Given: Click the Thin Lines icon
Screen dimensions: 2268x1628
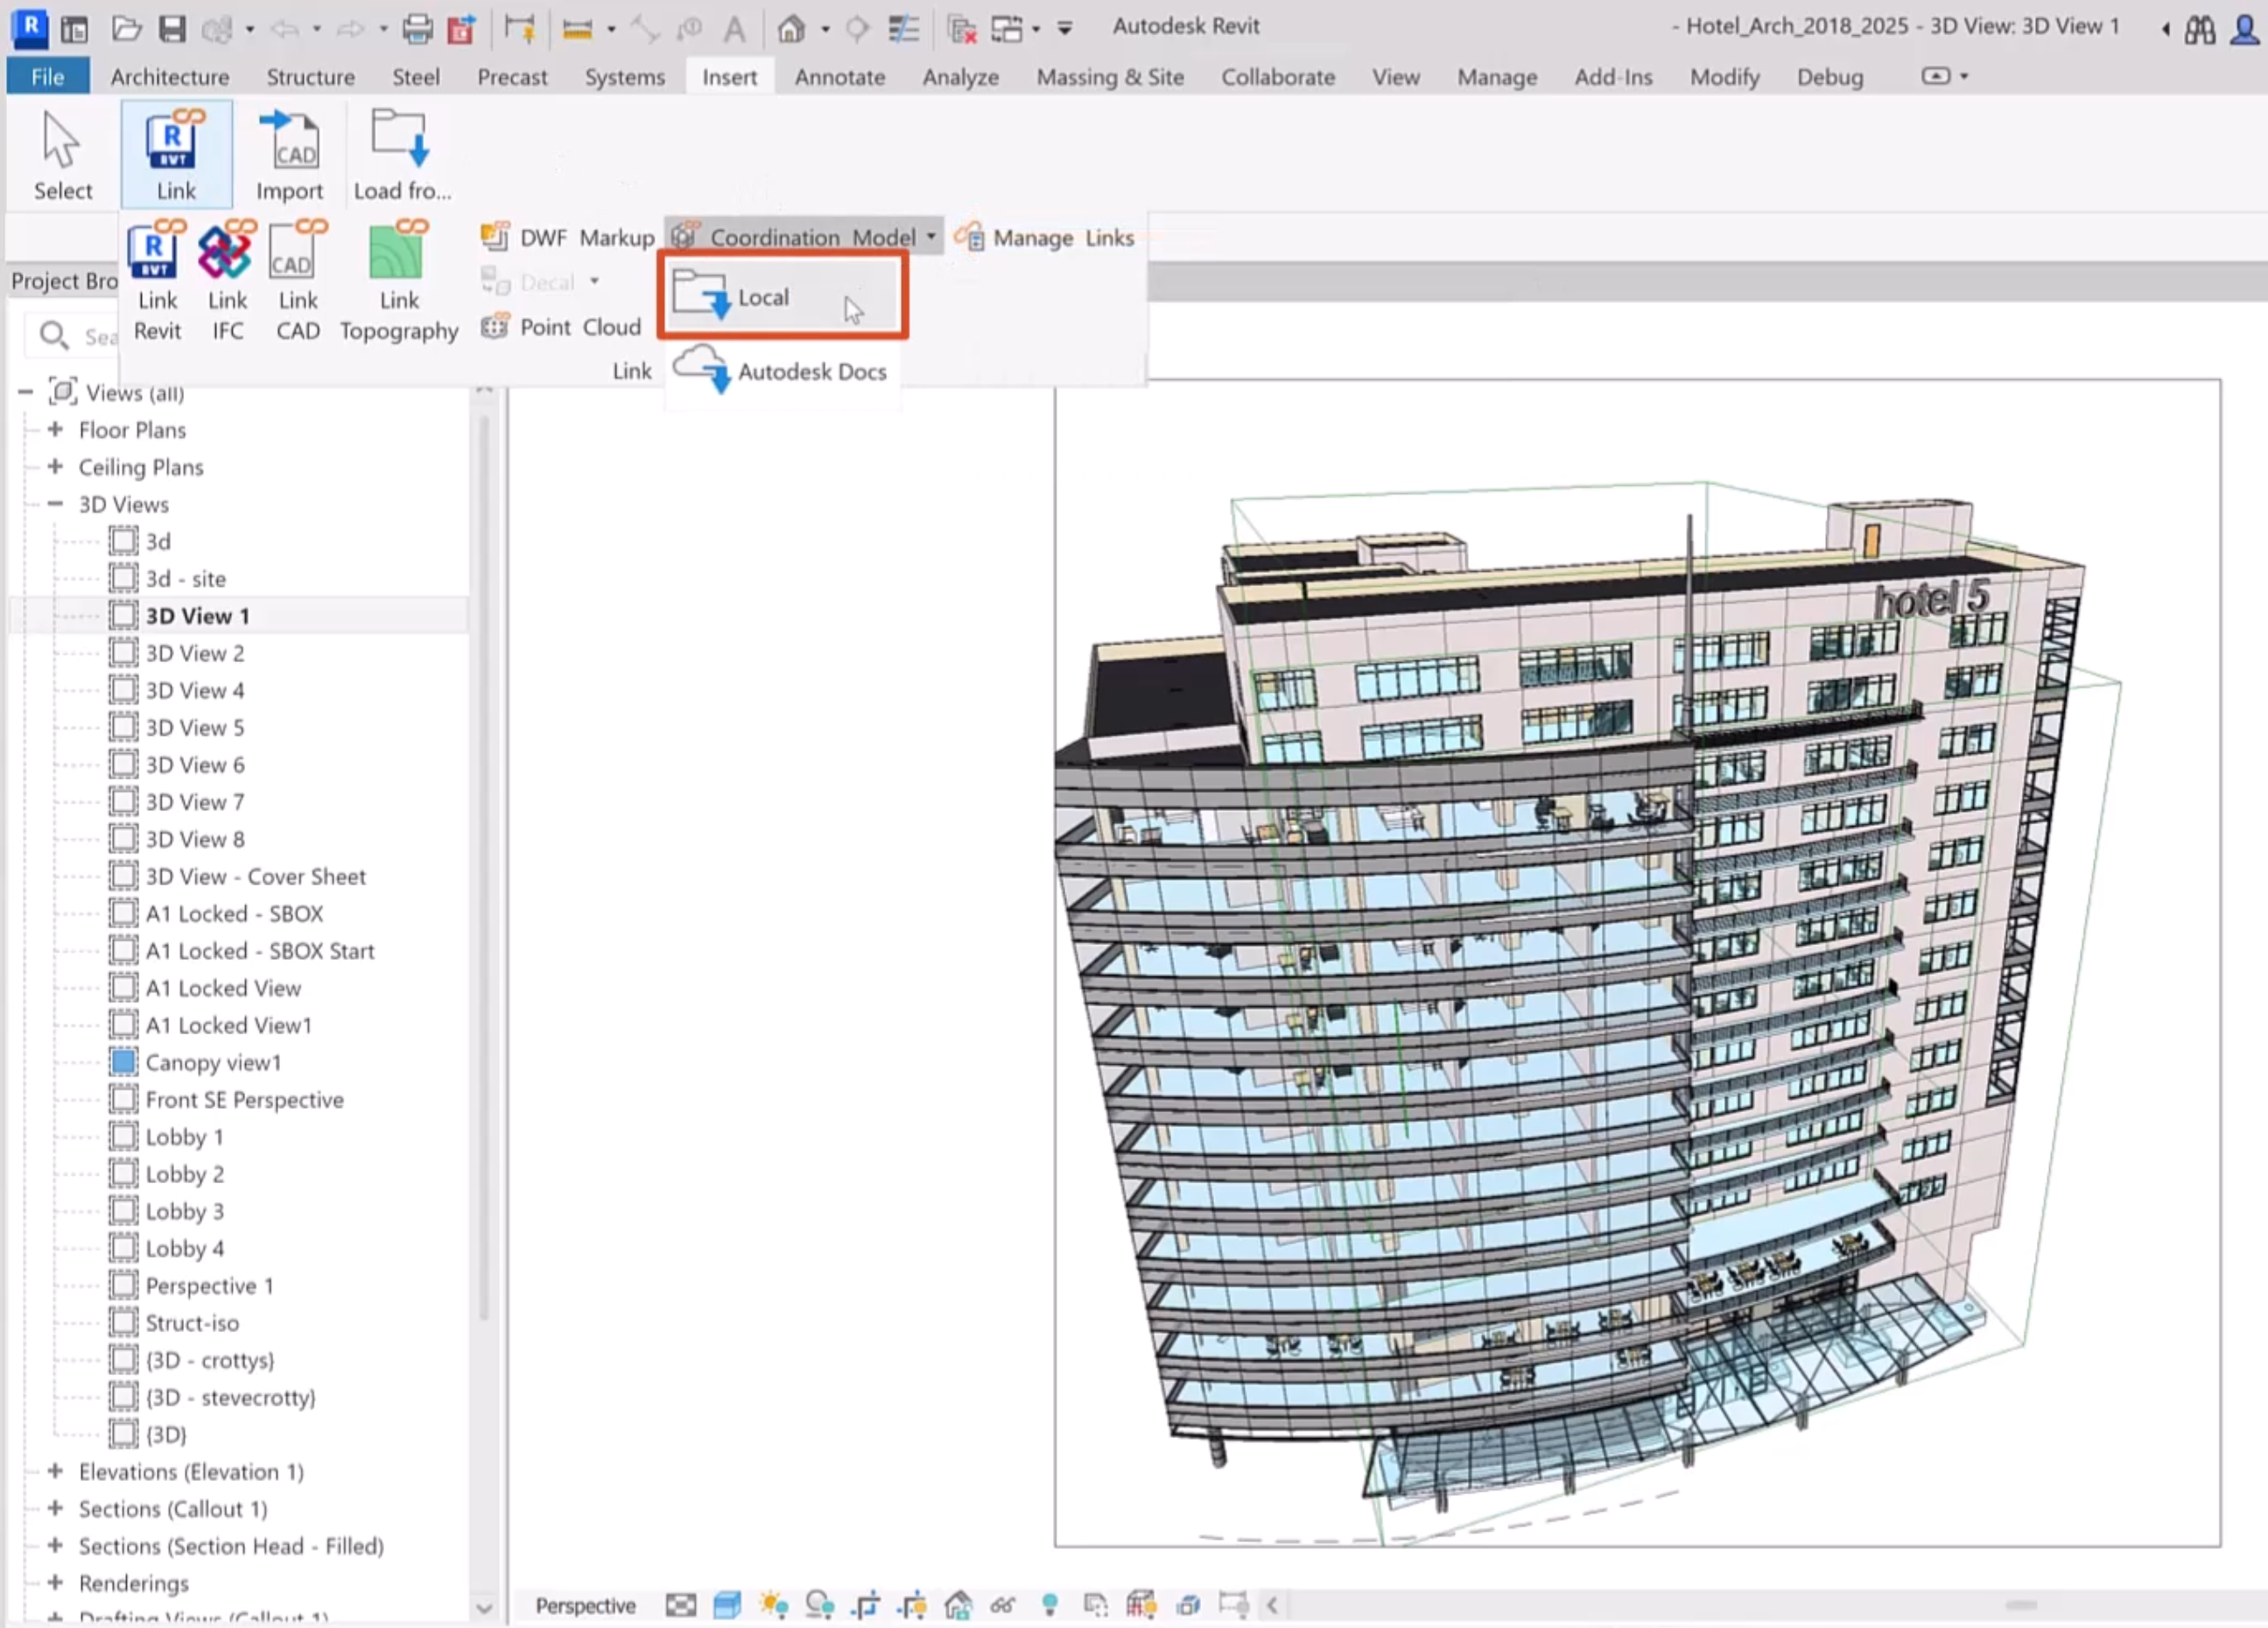Looking at the screenshot, I should 903,28.
